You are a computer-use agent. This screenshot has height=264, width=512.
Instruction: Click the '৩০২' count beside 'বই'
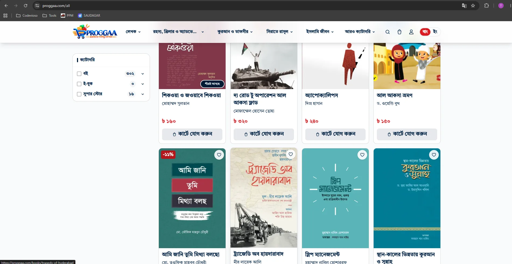(x=130, y=74)
